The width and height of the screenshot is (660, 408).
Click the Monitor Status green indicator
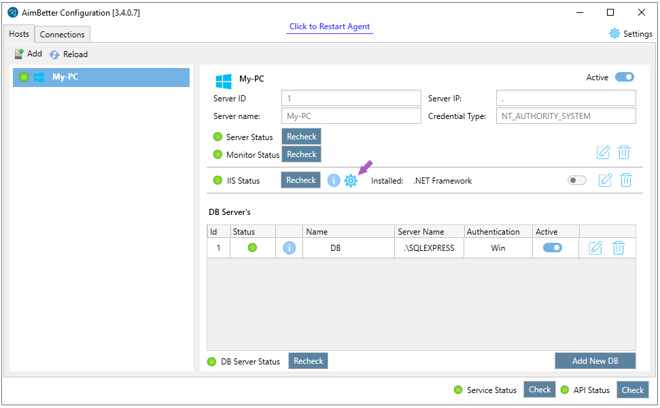(x=218, y=154)
